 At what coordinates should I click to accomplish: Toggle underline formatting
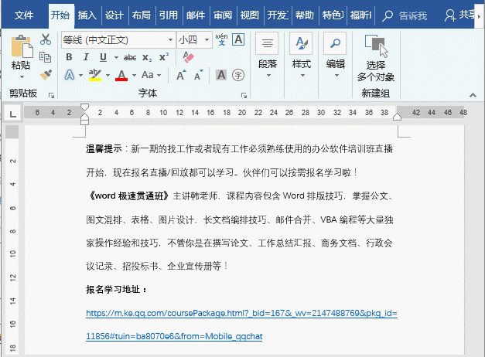pos(103,57)
